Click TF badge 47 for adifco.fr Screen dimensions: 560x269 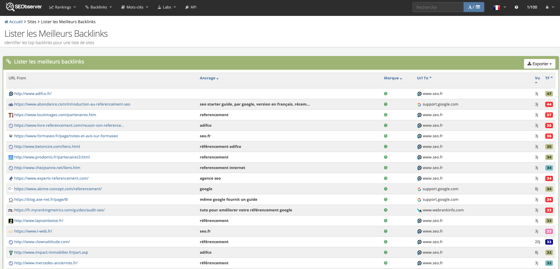pyautogui.click(x=549, y=94)
